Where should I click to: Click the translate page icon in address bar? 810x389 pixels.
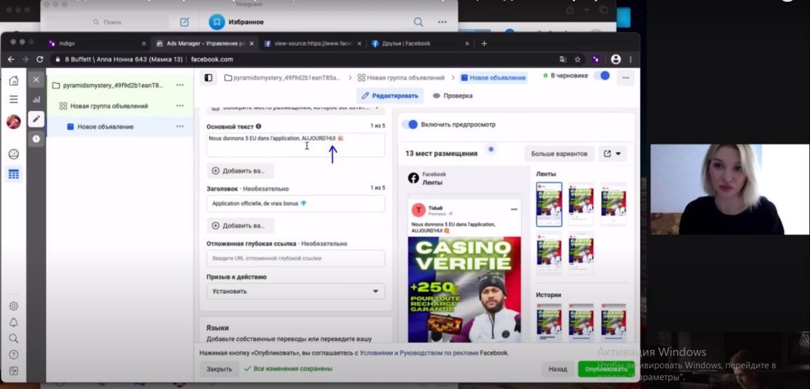tap(562, 59)
